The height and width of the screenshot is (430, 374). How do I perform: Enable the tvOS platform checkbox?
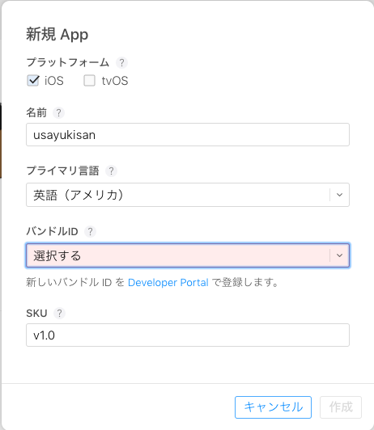[89, 81]
